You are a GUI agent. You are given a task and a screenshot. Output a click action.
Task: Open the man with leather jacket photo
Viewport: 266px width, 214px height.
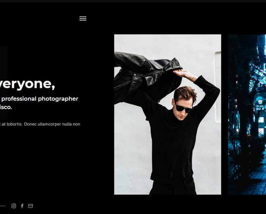point(168,114)
